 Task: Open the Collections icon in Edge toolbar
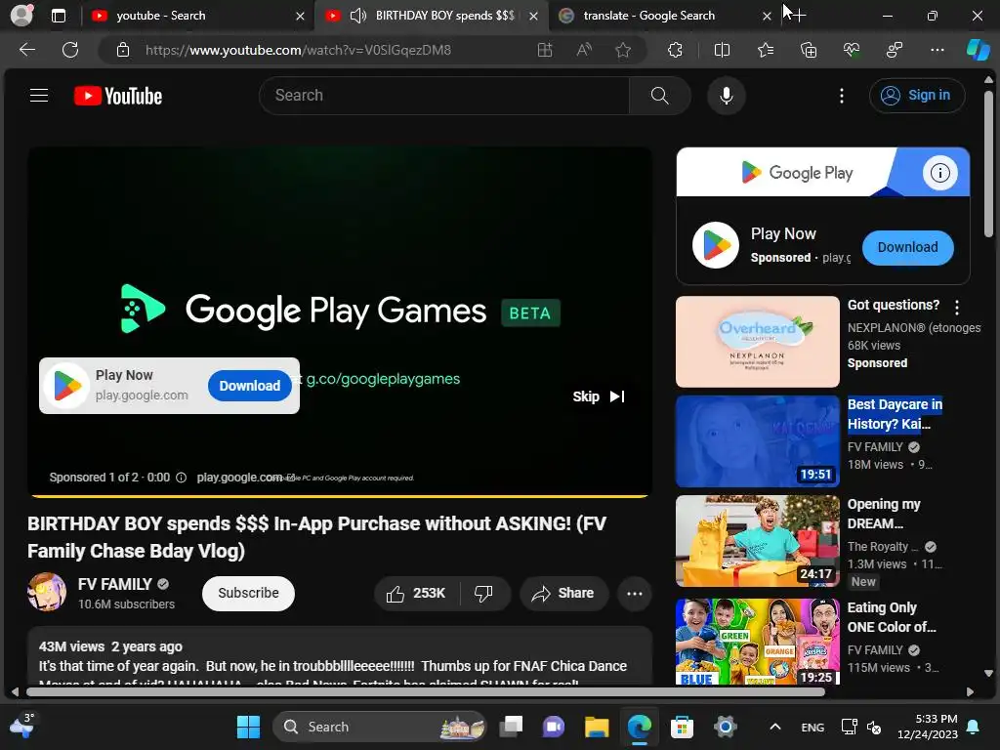pos(808,50)
